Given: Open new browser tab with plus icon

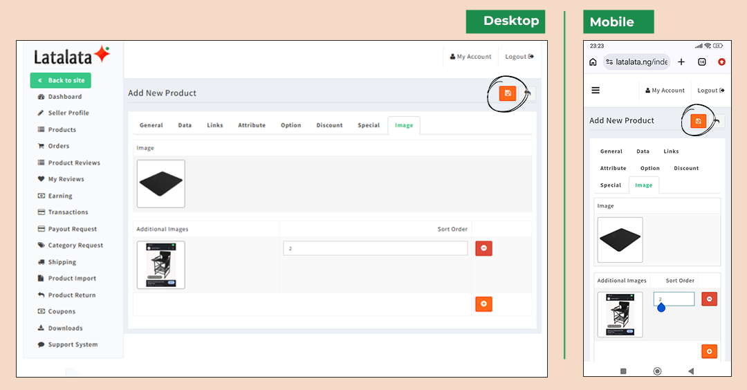Looking at the screenshot, I should tap(681, 62).
